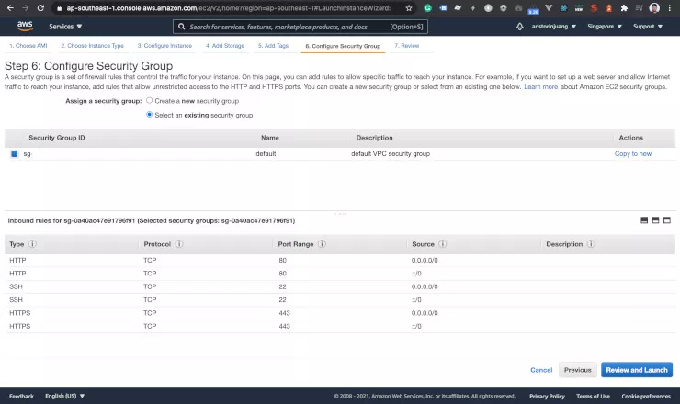Go to step 1 Choose AMI
The height and width of the screenshot is (404, 680).
coord(28,46)
